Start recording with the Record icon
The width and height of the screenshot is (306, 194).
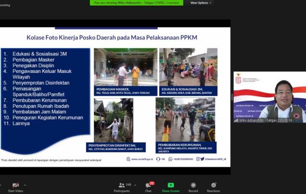click(x=193, y=185)
